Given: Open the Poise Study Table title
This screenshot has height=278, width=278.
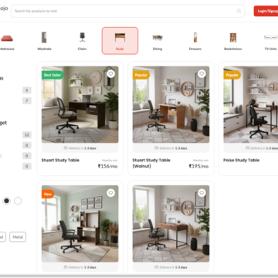Looking at the screenshot, I should [242, 160].
